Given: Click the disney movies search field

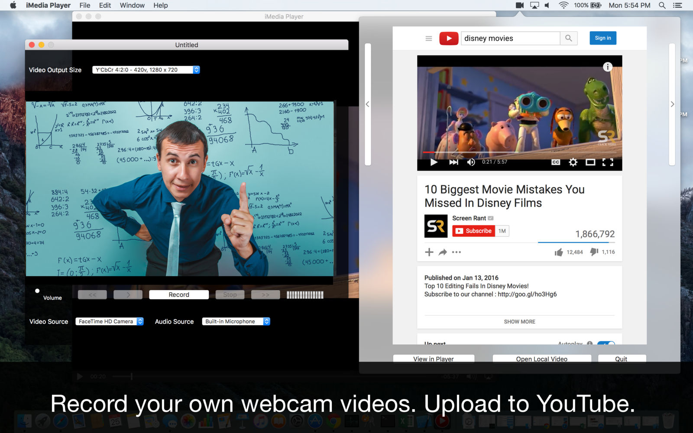Looking at the screenshot, I should click(510, 38).
